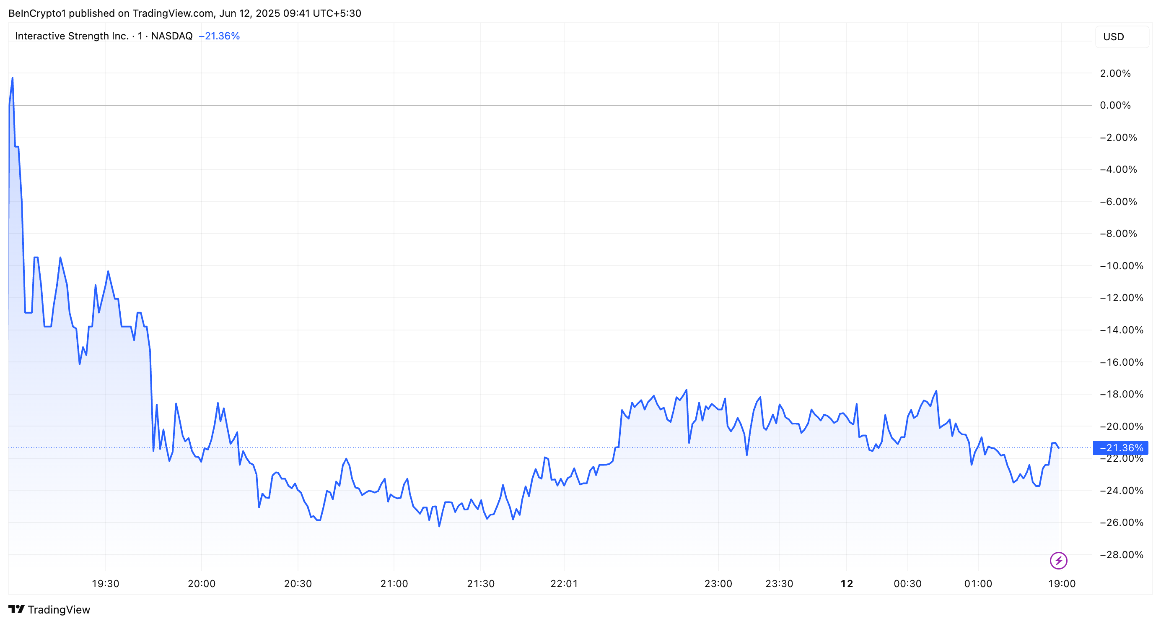Screen dimensions: 1161x624
Task: Click the 22:01 time axis label
Action: [564, 583]
